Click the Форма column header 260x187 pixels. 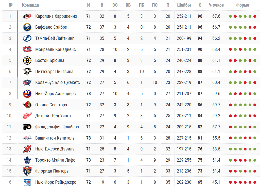tap(242, 5)
